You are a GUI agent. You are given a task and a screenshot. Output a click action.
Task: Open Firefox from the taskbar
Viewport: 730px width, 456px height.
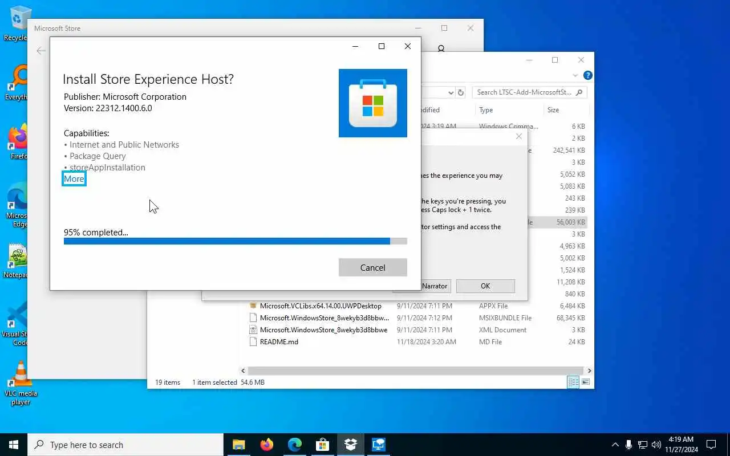click(266, 445)
